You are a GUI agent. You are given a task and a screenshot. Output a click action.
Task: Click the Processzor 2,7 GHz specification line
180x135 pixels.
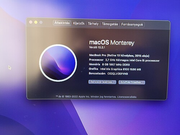click(x=124, y=60)
